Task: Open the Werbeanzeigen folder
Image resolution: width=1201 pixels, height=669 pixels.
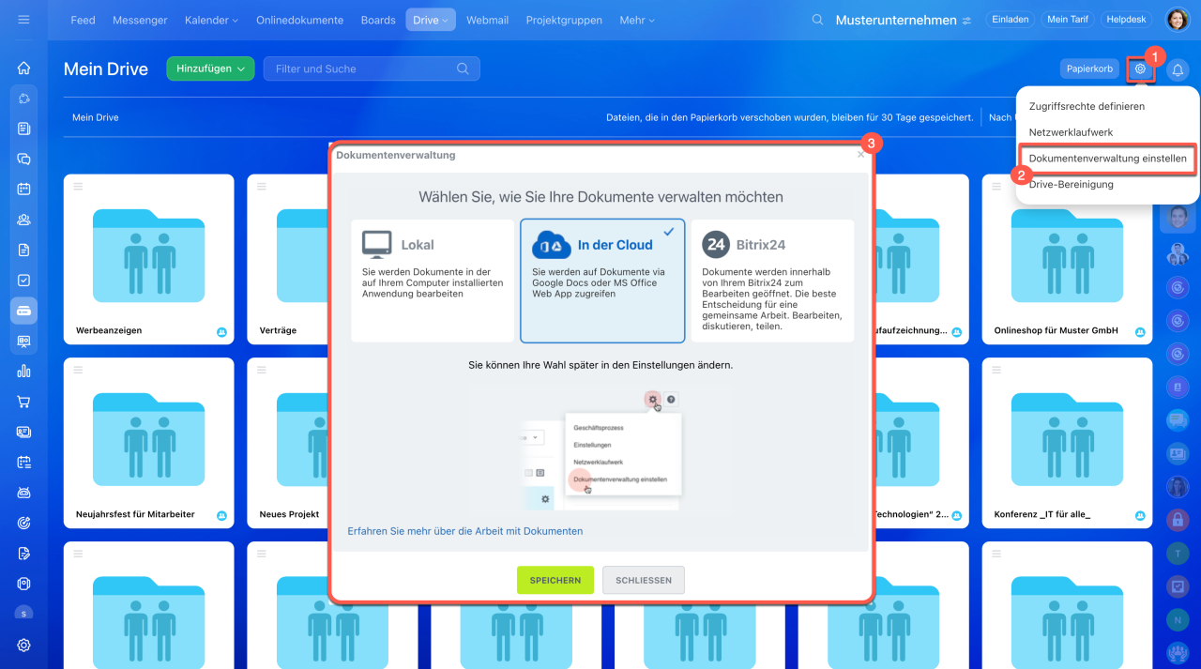Action: pos(149,258)
